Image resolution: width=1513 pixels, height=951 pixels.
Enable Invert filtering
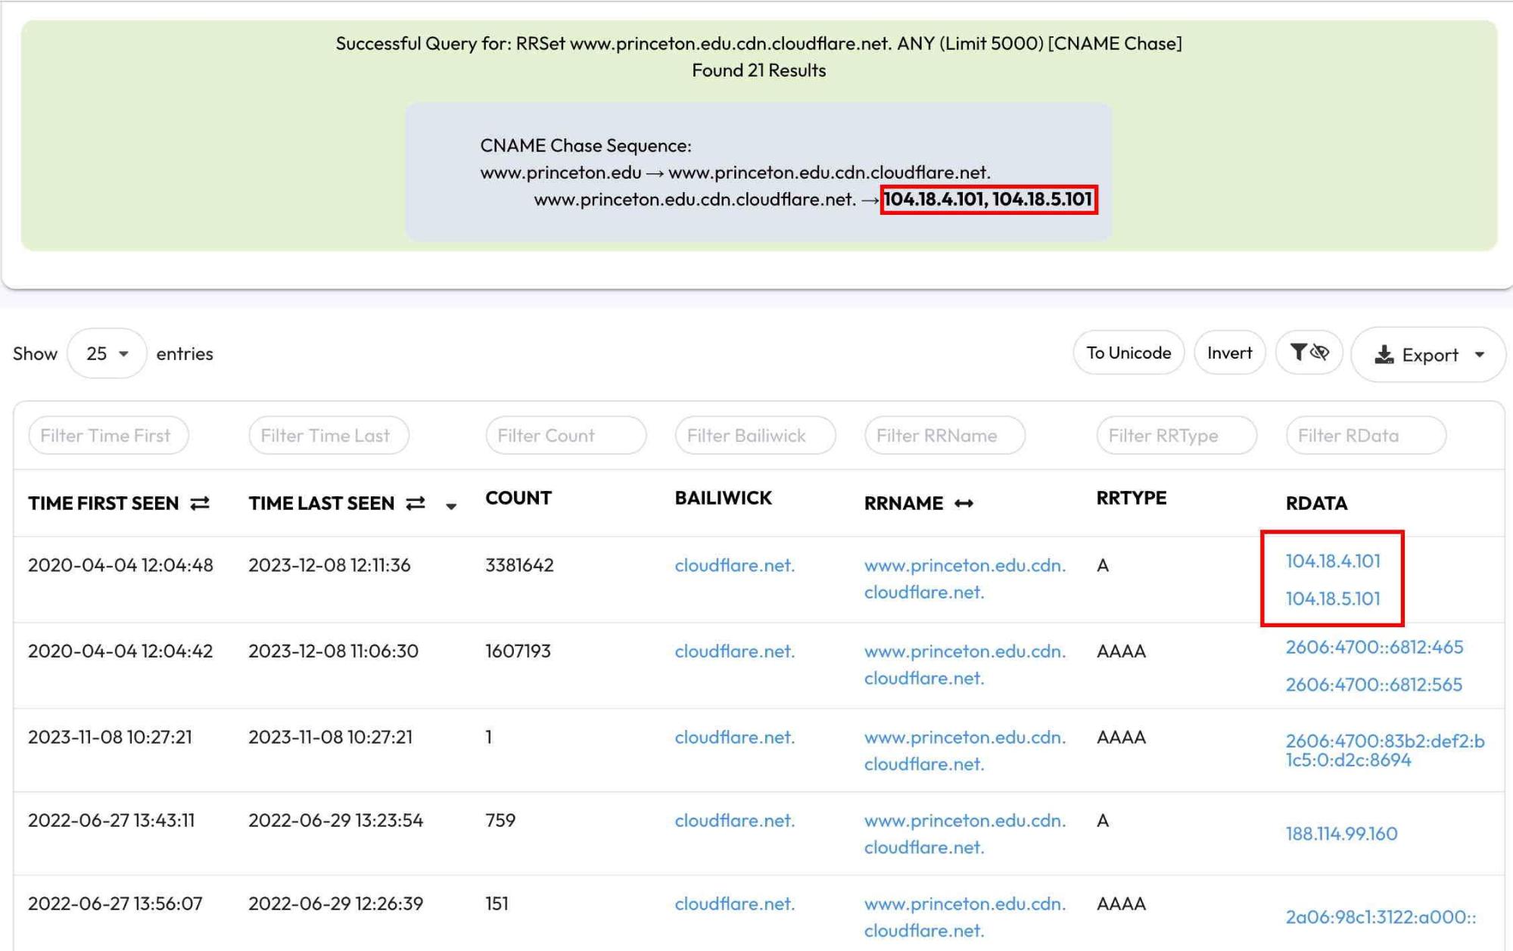point(1228,352)
